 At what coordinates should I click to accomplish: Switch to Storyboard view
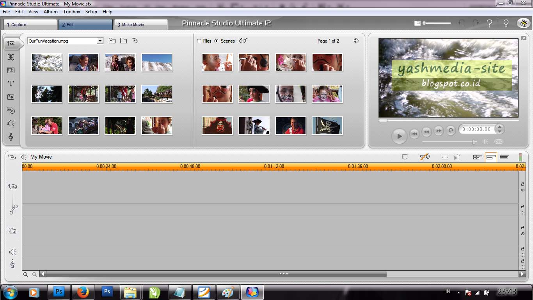[x=478, y=157]
